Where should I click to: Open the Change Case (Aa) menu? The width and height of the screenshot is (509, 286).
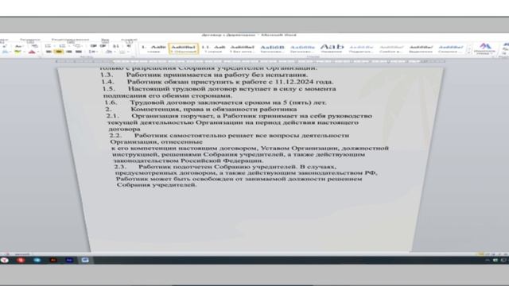click(18, 46)
